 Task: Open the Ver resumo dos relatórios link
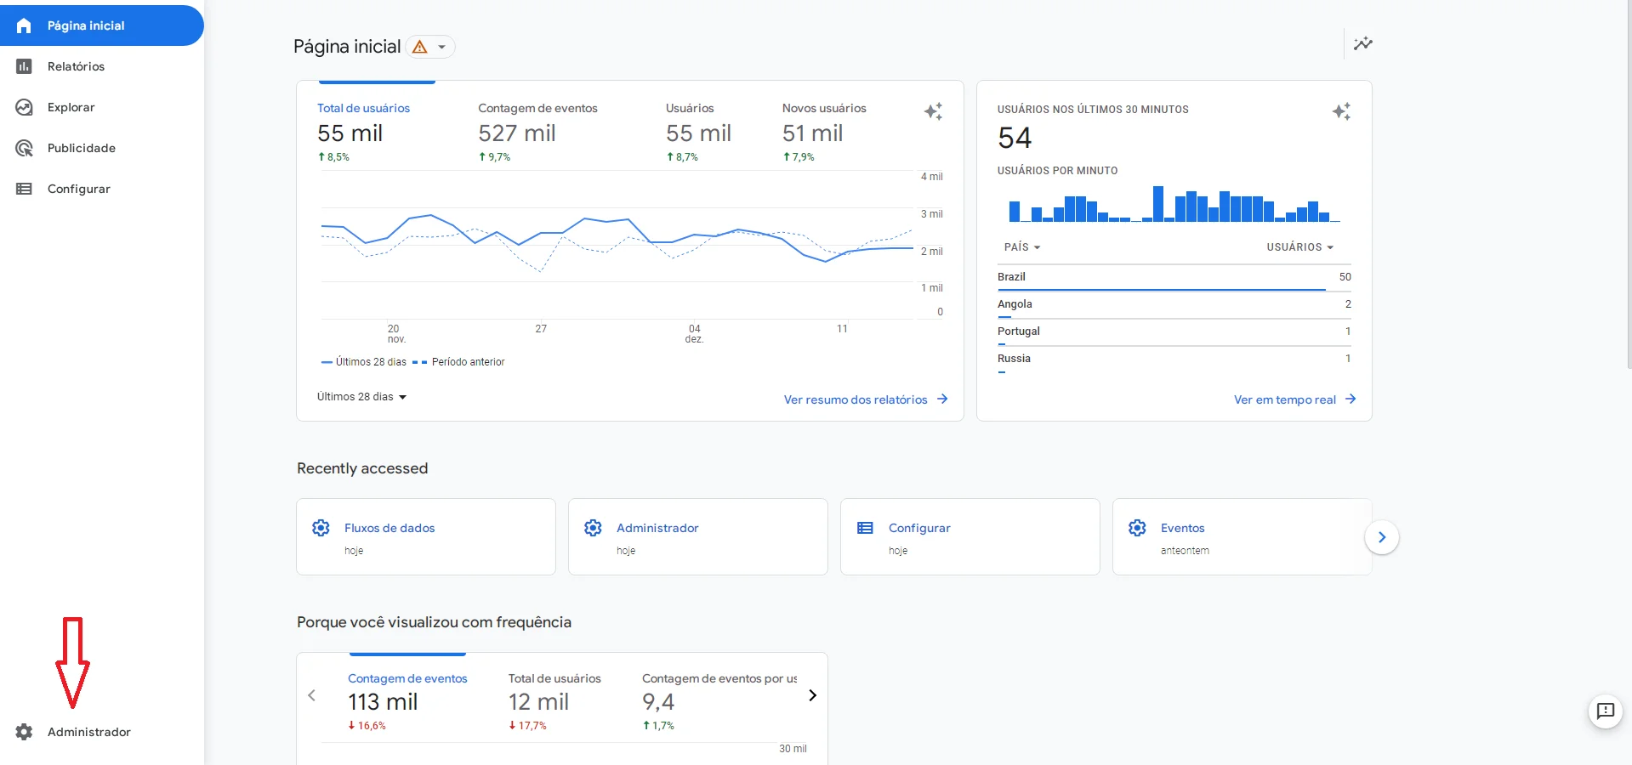[x=856, y=399]
